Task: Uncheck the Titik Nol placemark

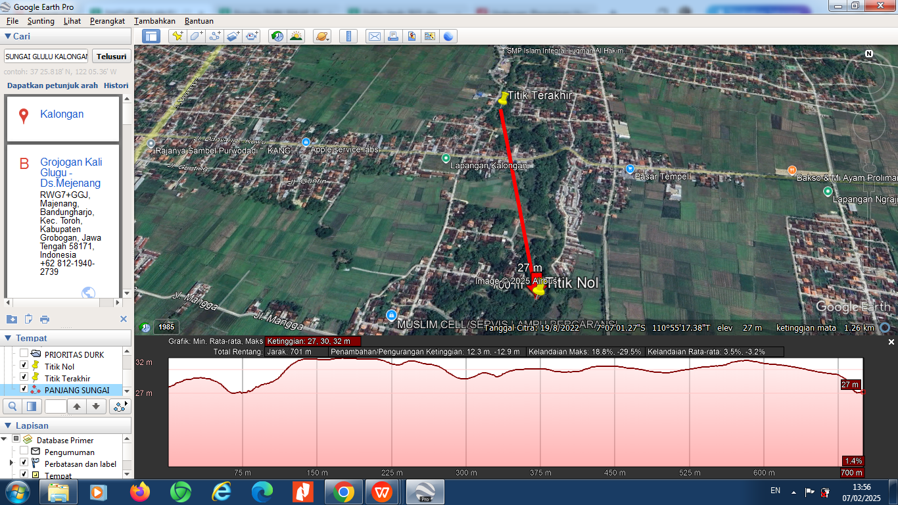Action: (24, 366)
